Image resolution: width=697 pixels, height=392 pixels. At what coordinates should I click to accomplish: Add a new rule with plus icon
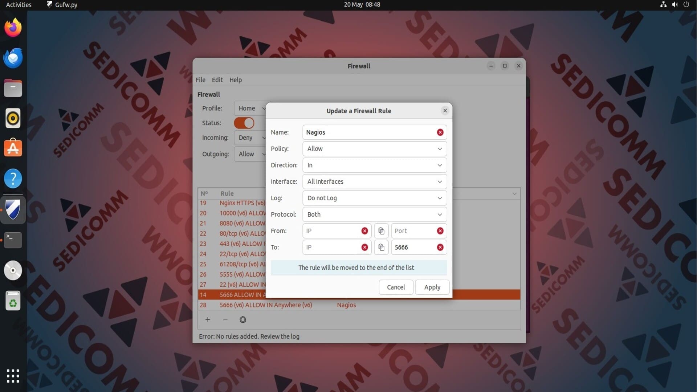point(208,319)
